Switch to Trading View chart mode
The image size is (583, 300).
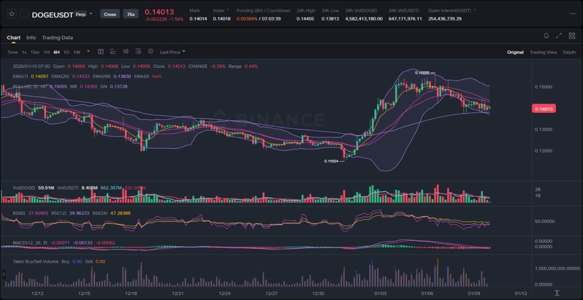tap(543, 52)
